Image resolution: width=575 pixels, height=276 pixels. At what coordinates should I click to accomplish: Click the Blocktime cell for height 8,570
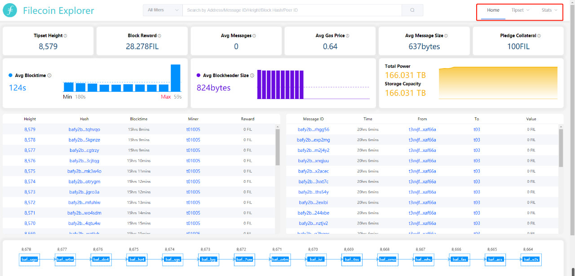[x=138, y=223]
